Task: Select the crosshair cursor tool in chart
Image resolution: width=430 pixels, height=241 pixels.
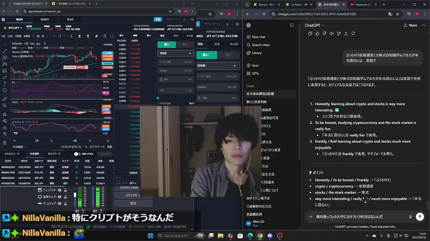Action: pyautogui.click(x=5, y=45)
